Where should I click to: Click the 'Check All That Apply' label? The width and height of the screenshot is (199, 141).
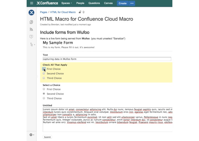pos(55,65)
